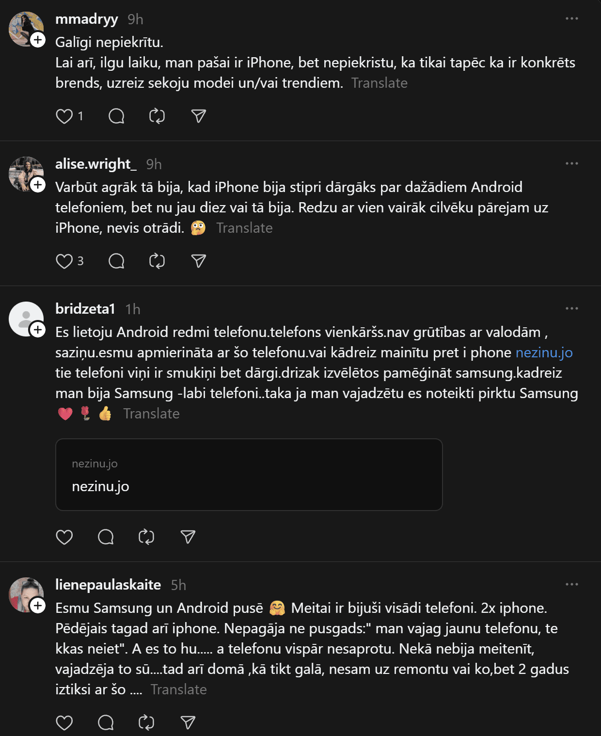Reply to lienepaulaskaite's comment

(106, 723)
